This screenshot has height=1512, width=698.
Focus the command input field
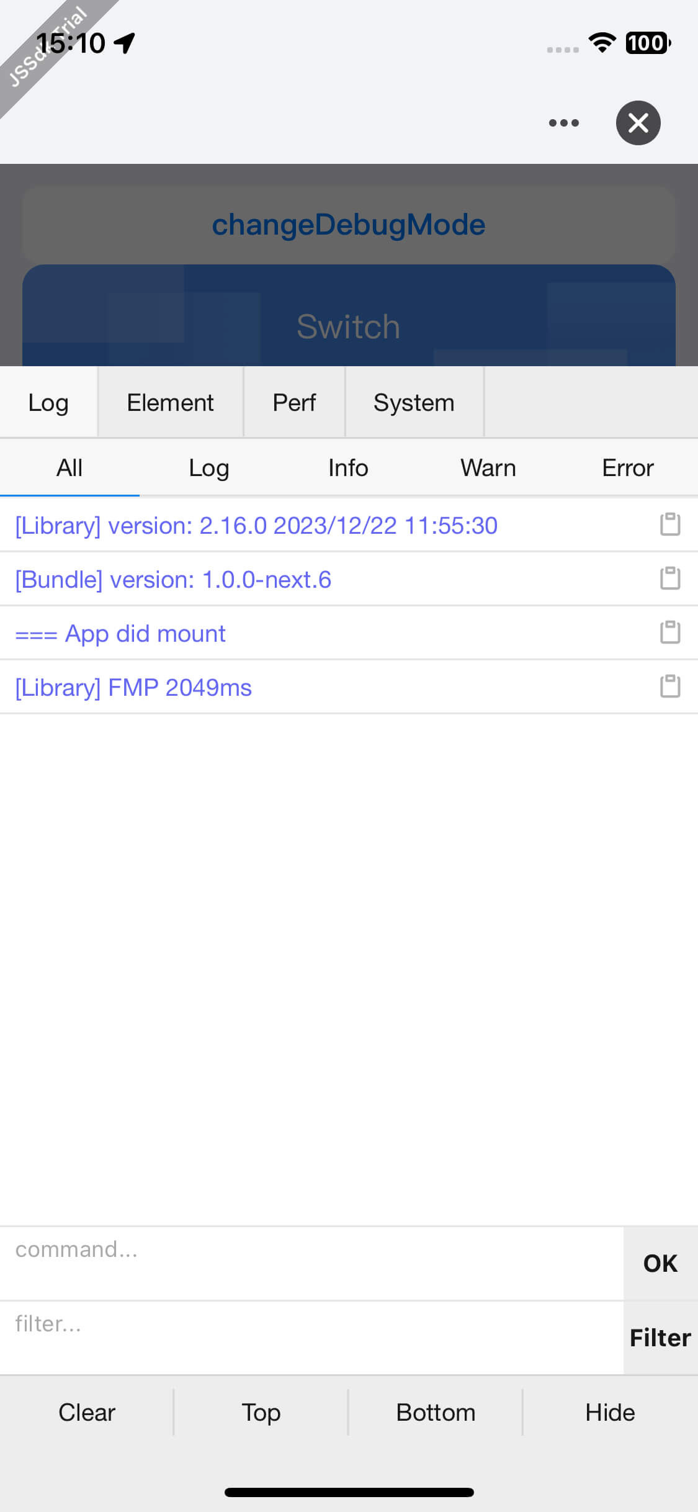coord(311,1263)
